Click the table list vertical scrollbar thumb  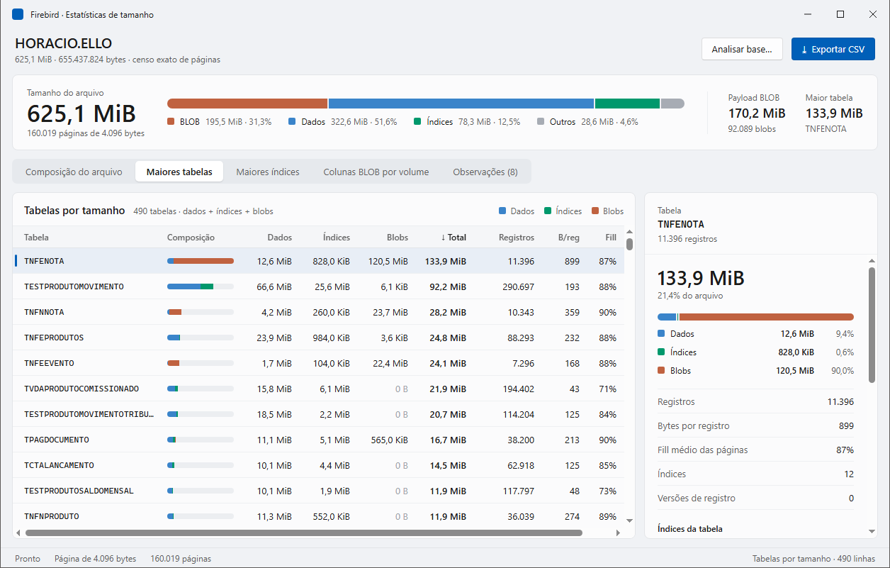(629, 244)
